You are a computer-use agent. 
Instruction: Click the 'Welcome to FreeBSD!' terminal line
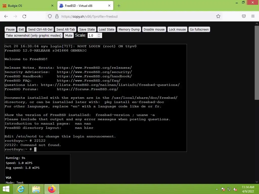[26, 59]
